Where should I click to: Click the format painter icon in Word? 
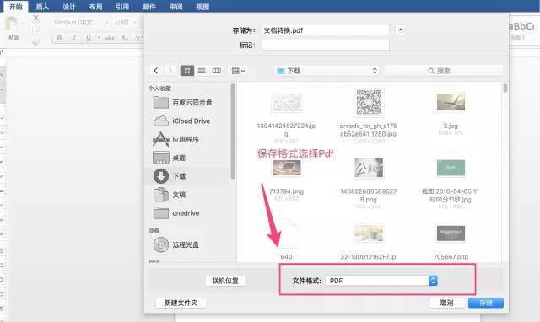coord(35,42)
